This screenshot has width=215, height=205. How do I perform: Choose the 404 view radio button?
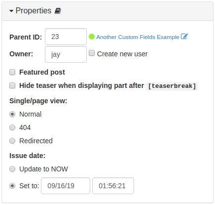tap(12, 127)
